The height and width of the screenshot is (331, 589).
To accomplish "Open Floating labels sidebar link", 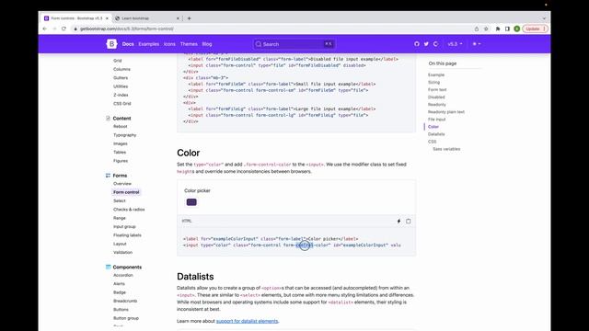I will [127, 235].
